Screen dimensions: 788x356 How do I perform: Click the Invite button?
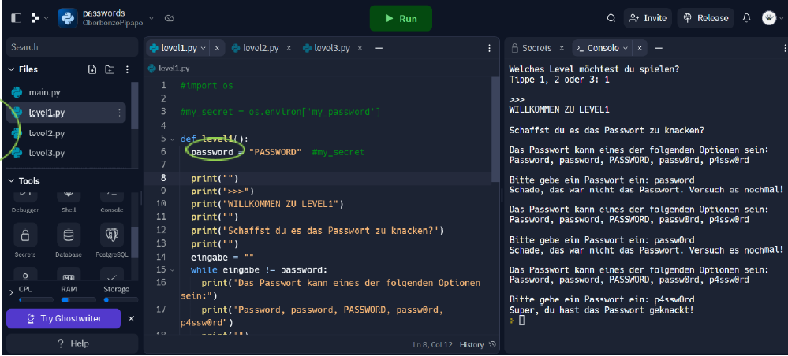(x=646, y=18)
